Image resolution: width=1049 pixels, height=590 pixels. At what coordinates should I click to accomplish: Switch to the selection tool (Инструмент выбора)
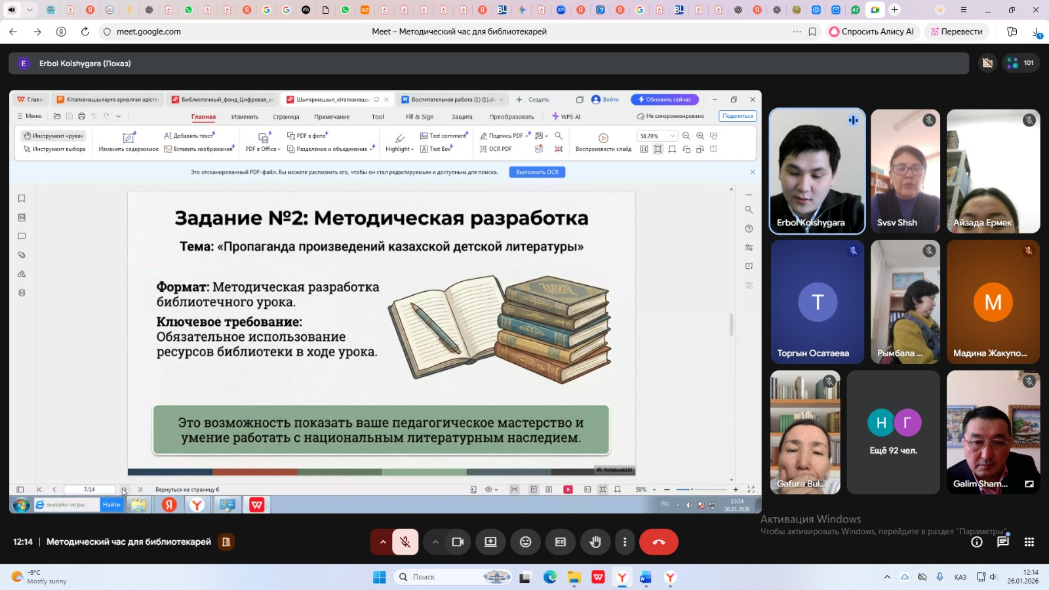(x=54, y=149)
